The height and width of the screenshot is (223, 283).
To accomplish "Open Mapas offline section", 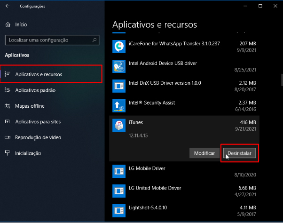I will [51, 106].
